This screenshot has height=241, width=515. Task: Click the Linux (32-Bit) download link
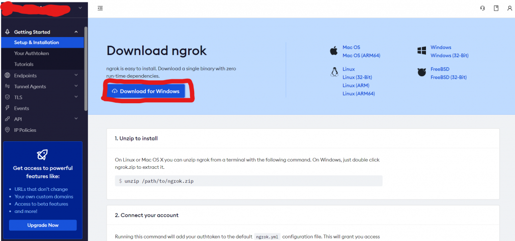(x=357, y=78)
